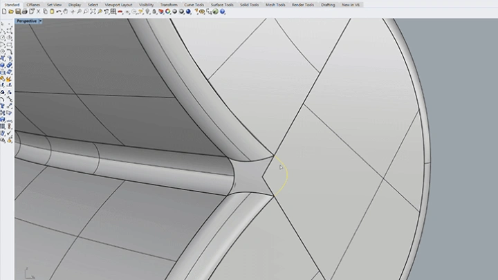Click the Lock objects padlock icon

tap(154, 12)
